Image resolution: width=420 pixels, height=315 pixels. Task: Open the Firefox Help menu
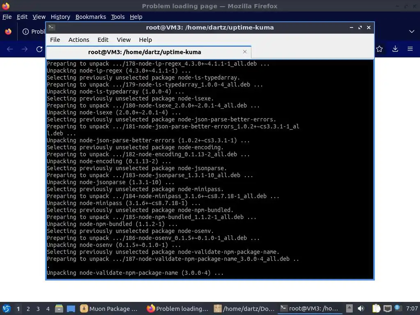[x=136, y=17]
